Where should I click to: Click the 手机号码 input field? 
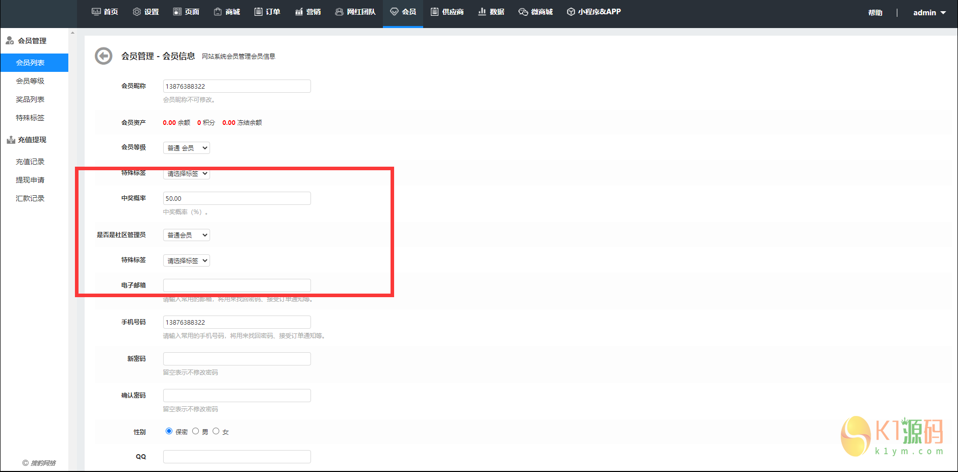pos(237,322)
